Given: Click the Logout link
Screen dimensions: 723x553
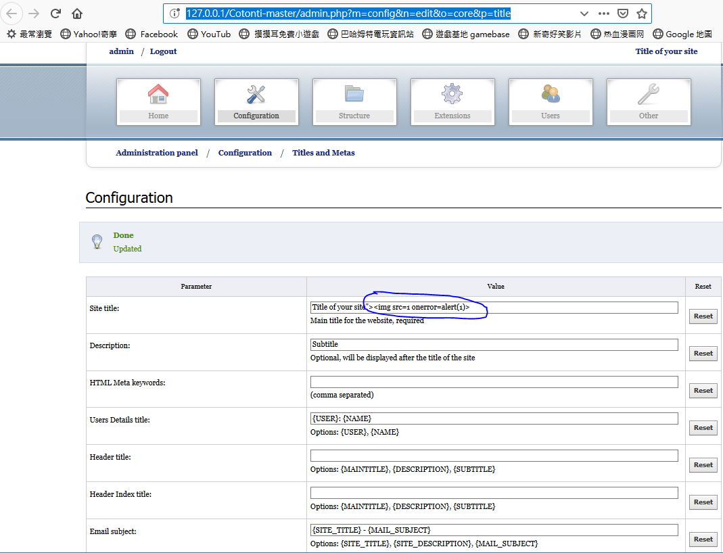Looking at the screenshot, I should pos(163,51).
